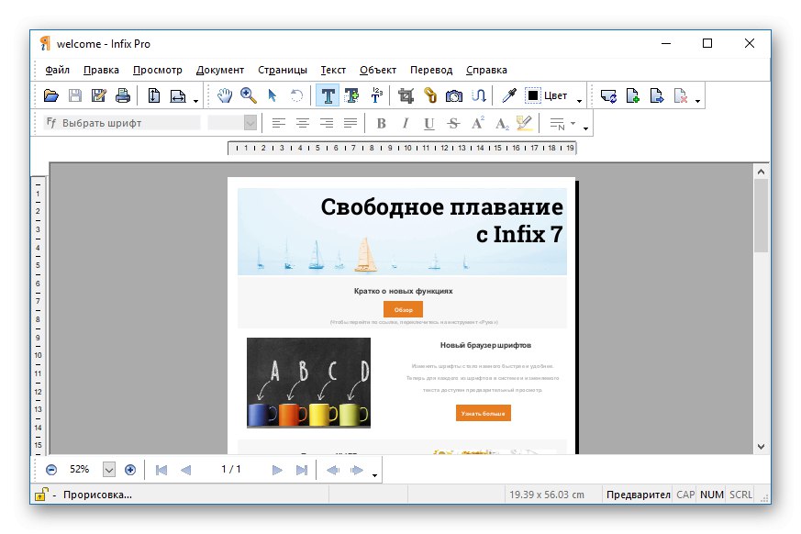This screenshot has width=801, height=534.
Task: Activate the Text edit tool
Action: coord(327,95)
